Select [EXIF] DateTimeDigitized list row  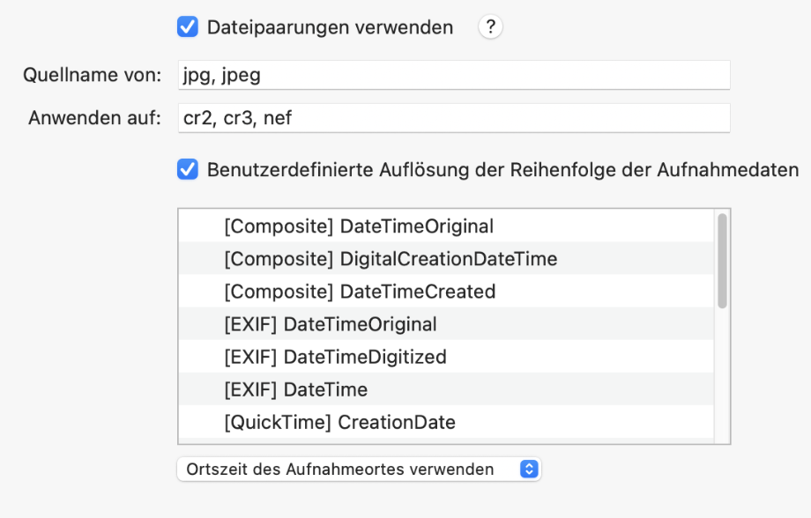446,356
